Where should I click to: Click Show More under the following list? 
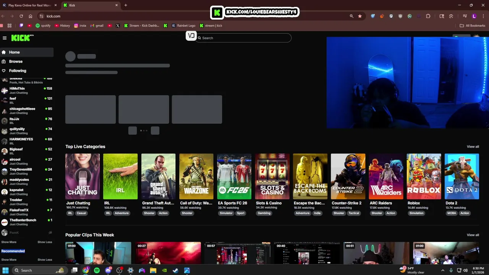click(x=9, y=242)
